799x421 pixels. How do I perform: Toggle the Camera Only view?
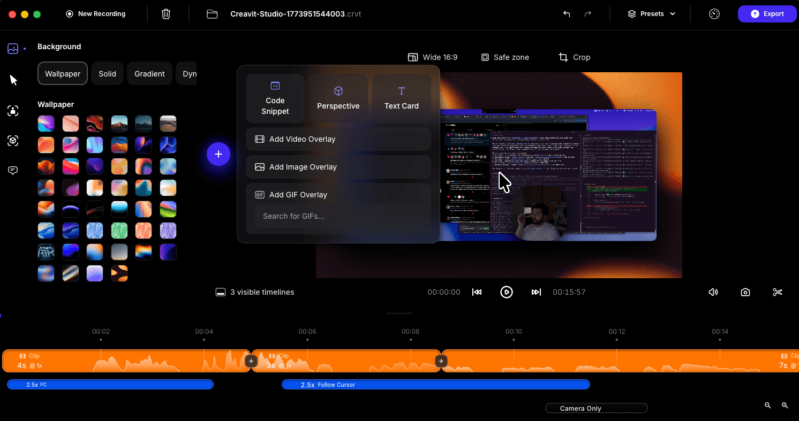[x=596, y=408]
